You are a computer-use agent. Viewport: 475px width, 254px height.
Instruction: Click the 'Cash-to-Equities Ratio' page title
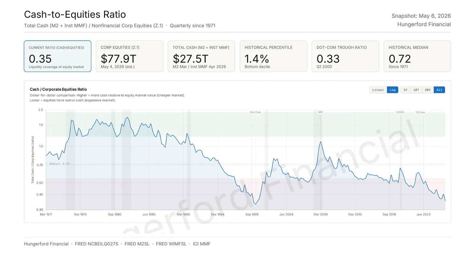pyautogui.click(x=75, y=14)
